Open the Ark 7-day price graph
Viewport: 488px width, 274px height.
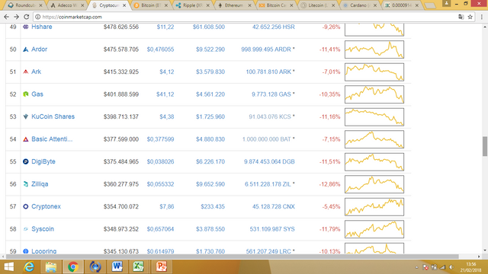click(374, 72)
